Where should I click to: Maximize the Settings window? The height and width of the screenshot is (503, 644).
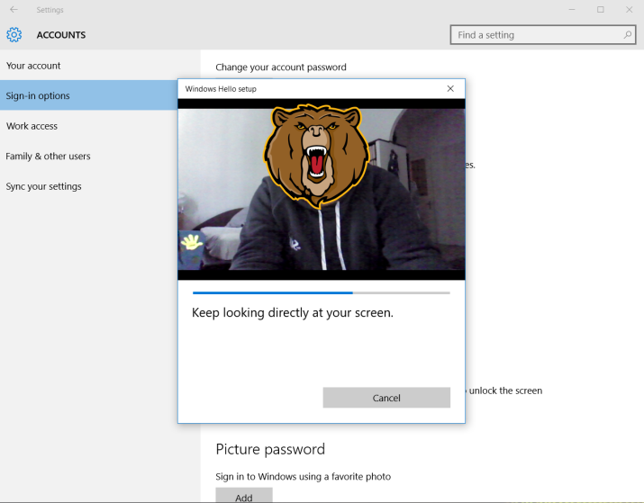(600, 10)
